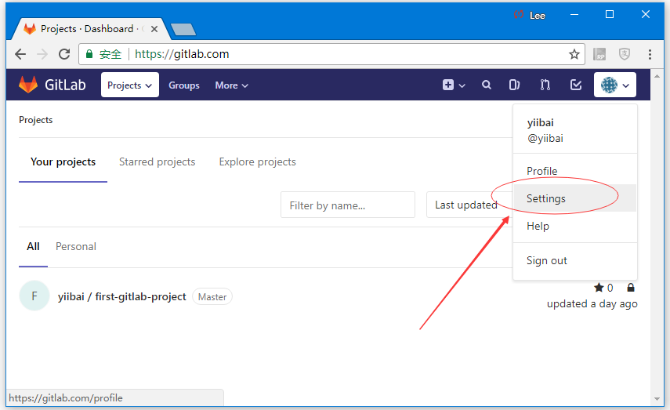Screen dimensions: 670x410
Task: Open yiibai / first-gitlab-project link
Action: click(x=122, y=296)
